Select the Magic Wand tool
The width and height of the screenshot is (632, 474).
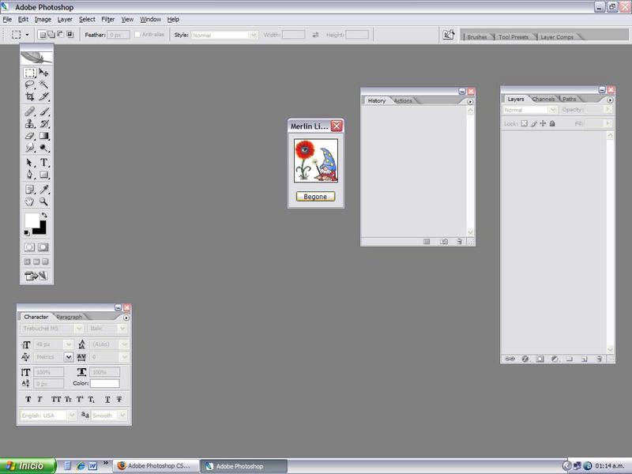pos(44,85)
